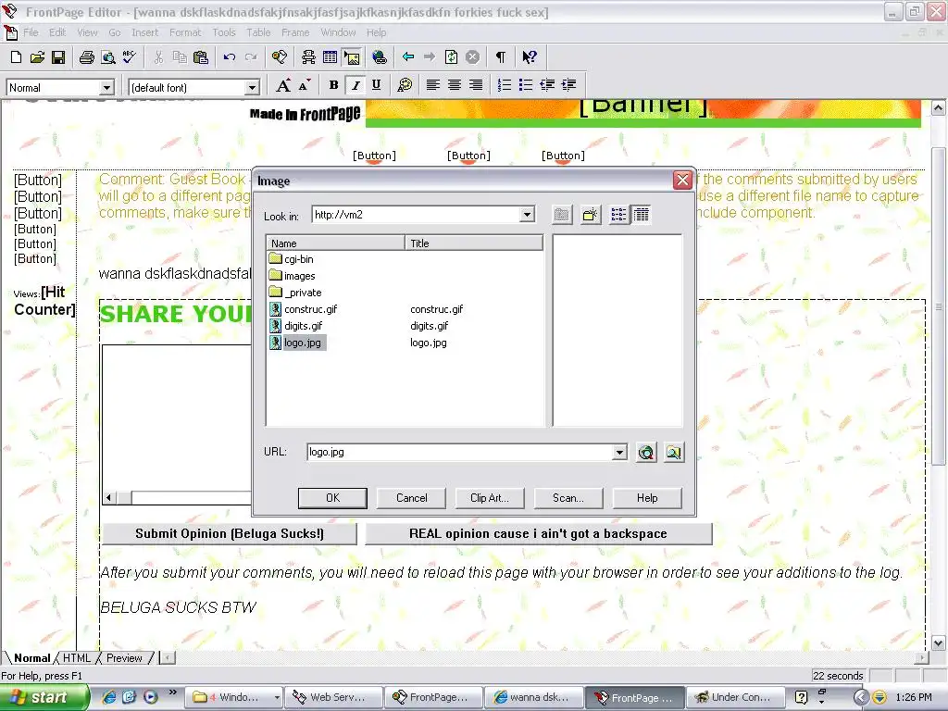This screenshot has width=948, height=711.
Task: Click the page vertical scrollbar down arrow
Action: 939,642
